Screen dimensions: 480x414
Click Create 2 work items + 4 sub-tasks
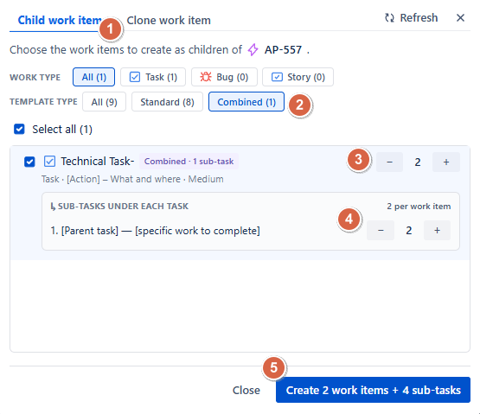pyautogui.click(x=373, y=390)
